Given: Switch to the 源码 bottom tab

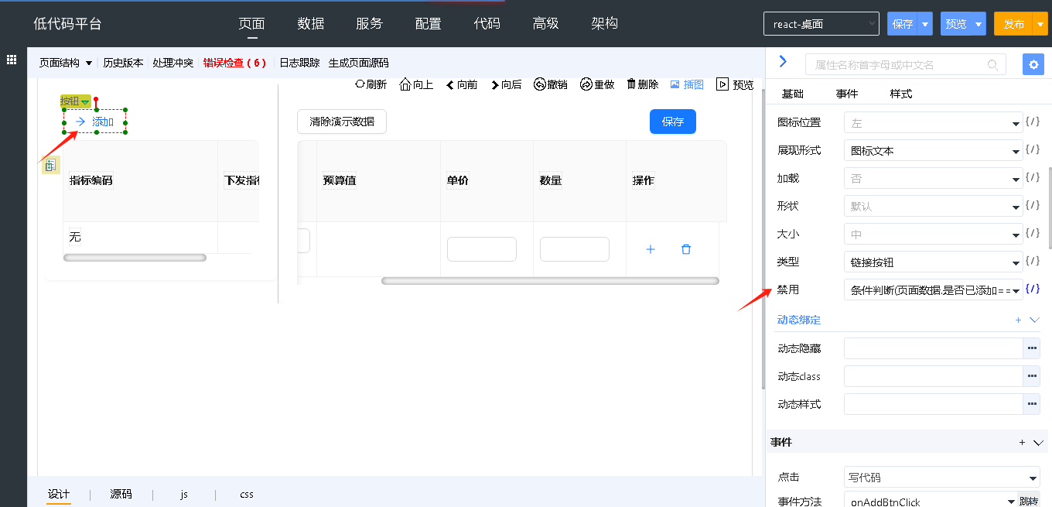Looking at the screenshot, I should (x=121, y=494).
